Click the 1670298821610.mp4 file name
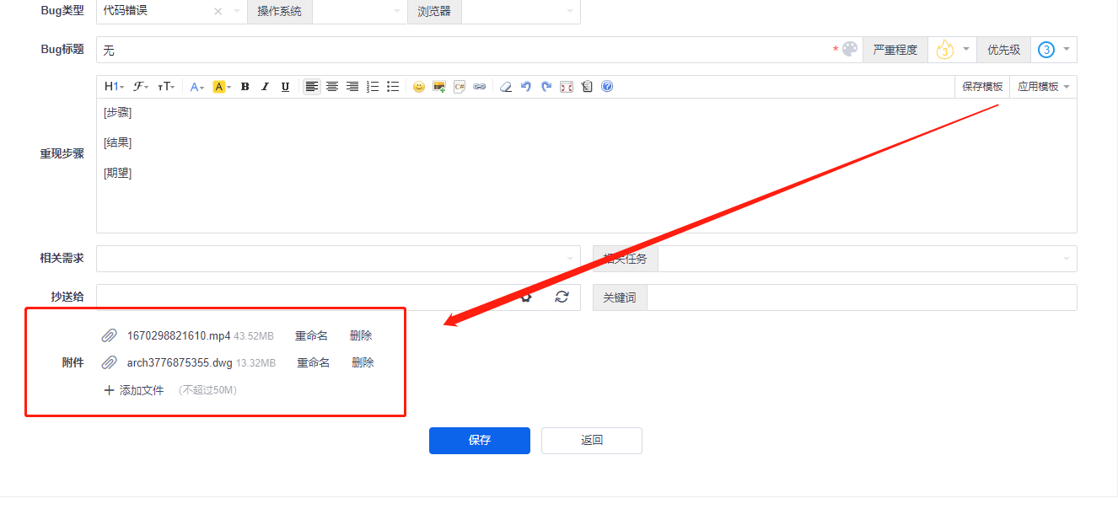This screenshot has width=1118, height=509. point(179,335)
